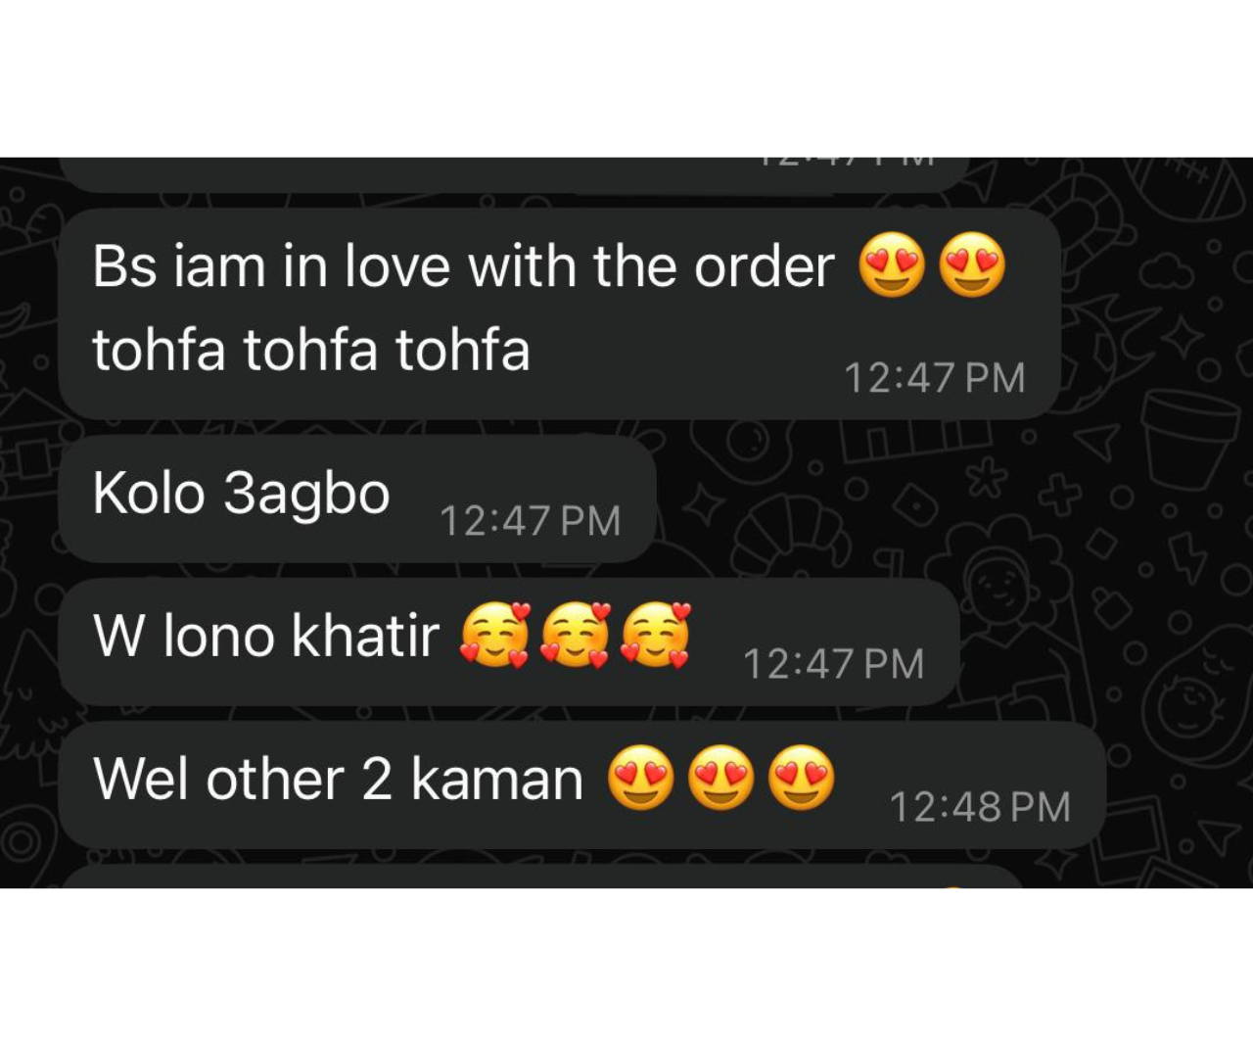This screenshot has height=1046, width=1253.
Task: Tap last heart-eyes emoji after 'kaman'
Action: click(802, 779)
